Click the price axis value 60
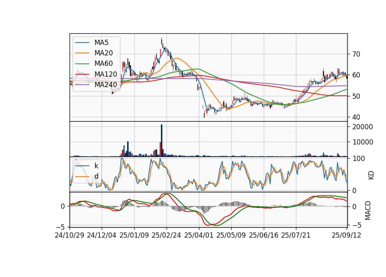386x277 pixels. point(356,75)
